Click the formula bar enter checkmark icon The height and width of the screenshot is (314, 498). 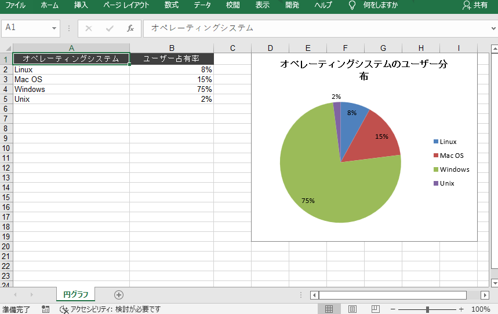point(110,28)
